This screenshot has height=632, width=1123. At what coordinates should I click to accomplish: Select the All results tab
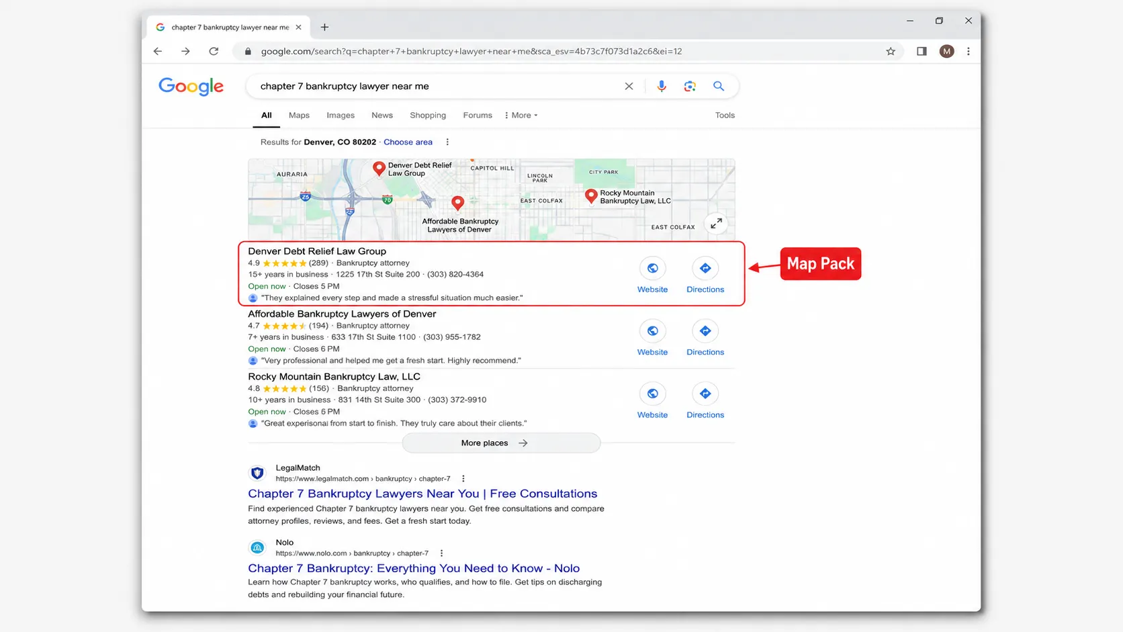tap(267, 116)
